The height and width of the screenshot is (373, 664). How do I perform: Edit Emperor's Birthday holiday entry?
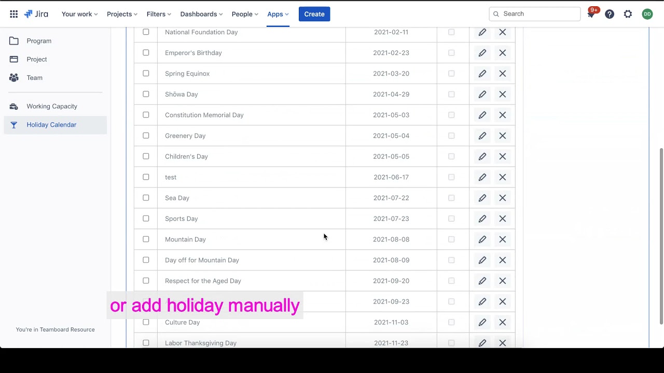tap(482, 53)
